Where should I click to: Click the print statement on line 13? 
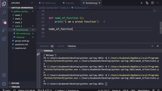coord(76,22)
